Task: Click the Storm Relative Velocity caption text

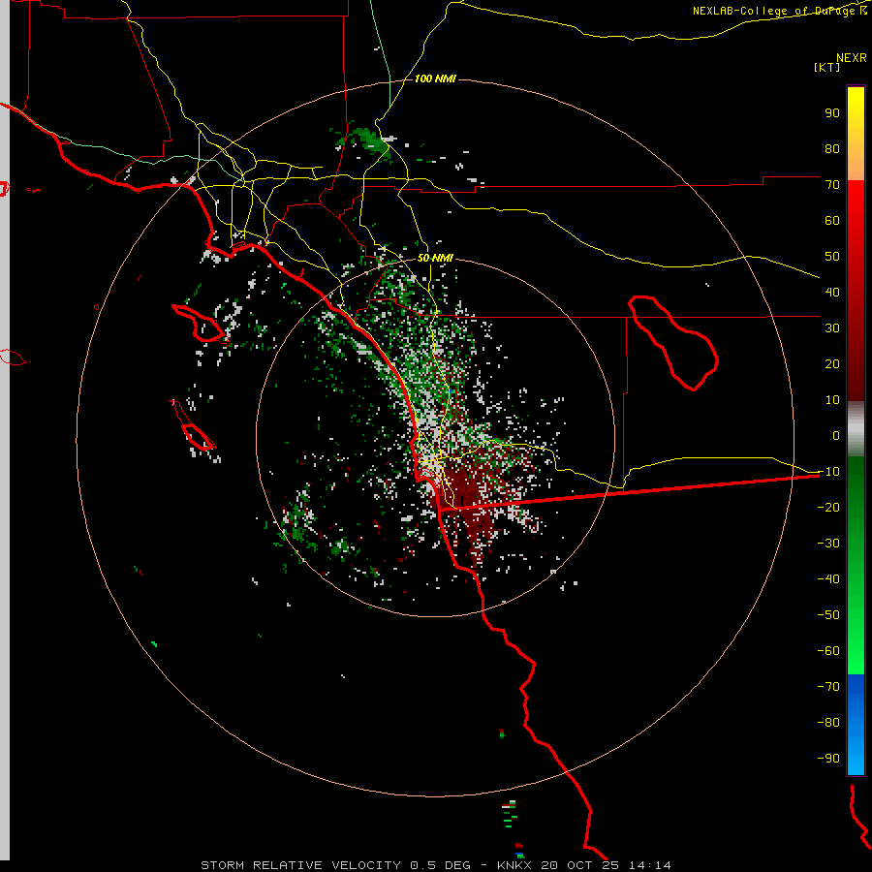Action: pos(435,865)
